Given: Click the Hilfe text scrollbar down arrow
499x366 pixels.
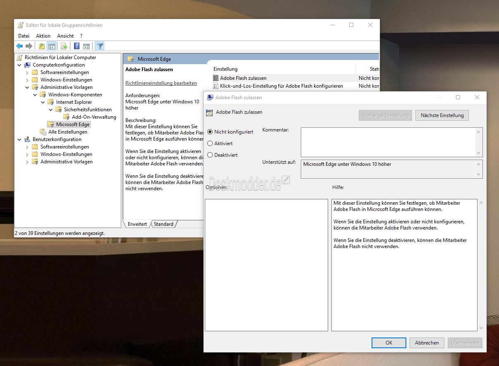Looking at the screenshot, I should coord(480,328).
